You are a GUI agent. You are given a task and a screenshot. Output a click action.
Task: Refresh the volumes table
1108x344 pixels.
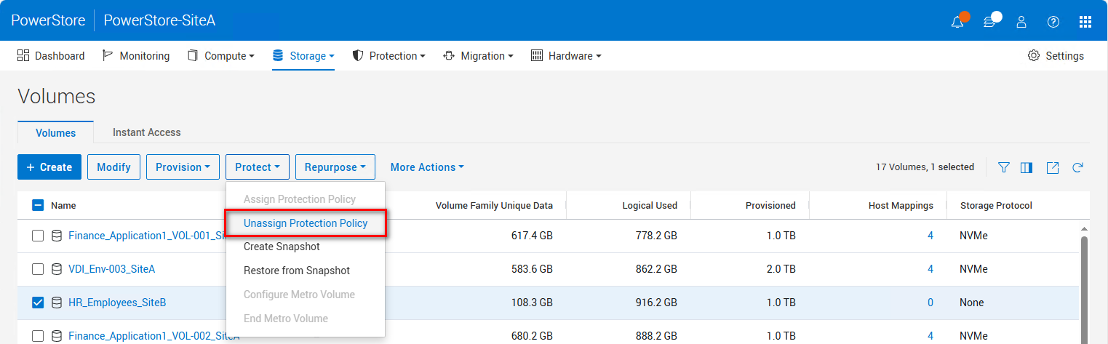point(1078,167)
